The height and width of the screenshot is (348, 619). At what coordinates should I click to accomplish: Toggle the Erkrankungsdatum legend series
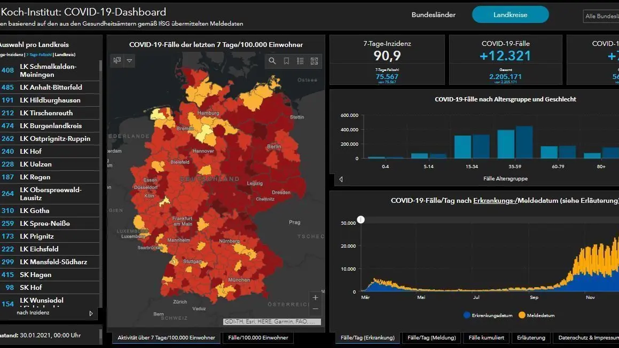488,315
